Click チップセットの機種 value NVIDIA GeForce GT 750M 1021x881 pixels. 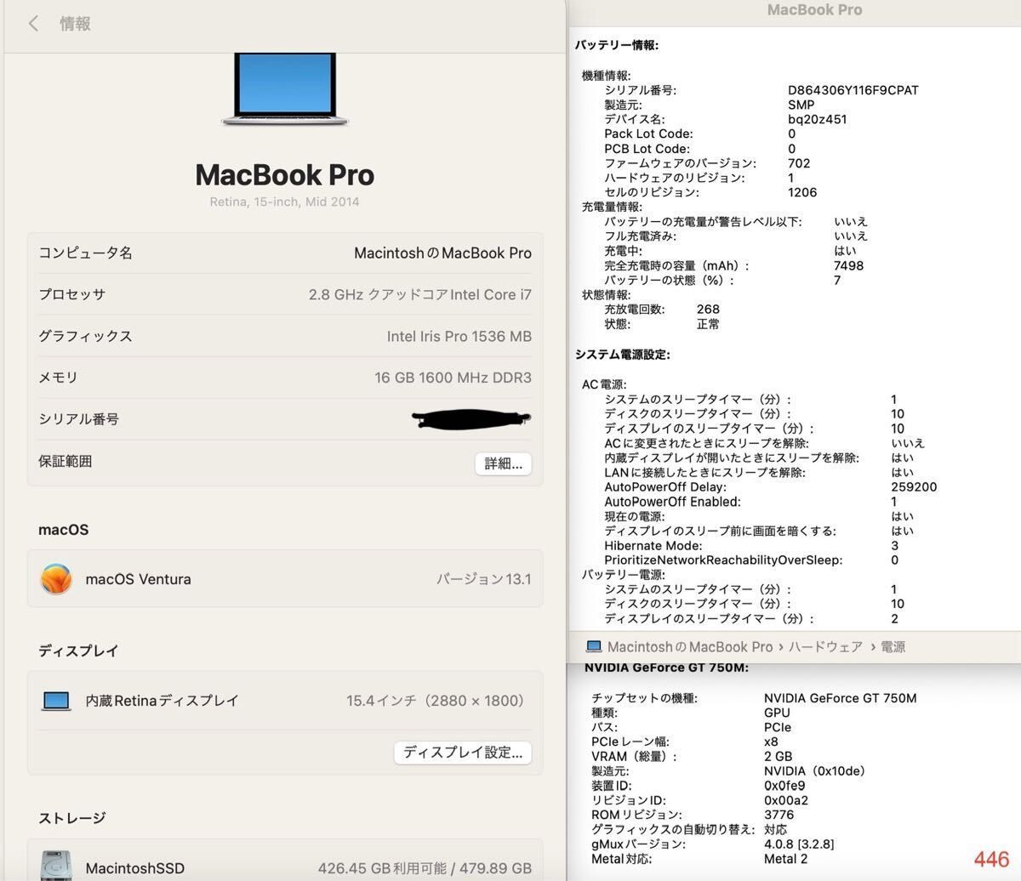click(841, 698)
